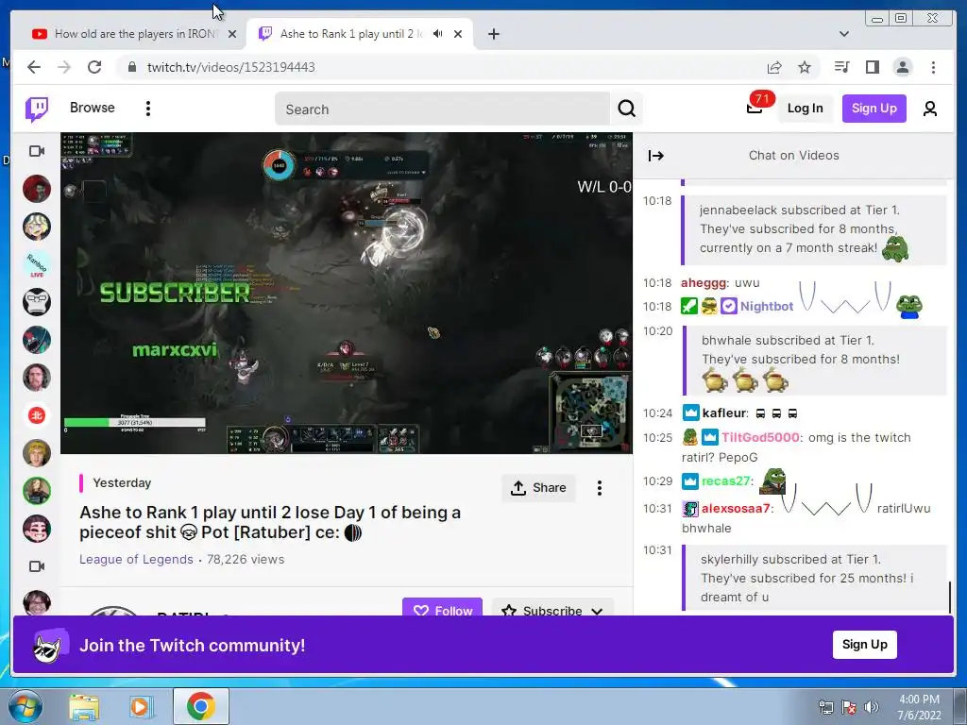Screen dimensions: 967x725
Task: Open the user profile icon menu
Action: 930,109
